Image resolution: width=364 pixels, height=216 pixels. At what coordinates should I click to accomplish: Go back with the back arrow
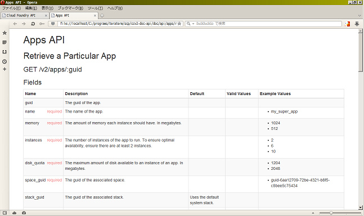pyautogui.click(x=15, y=24)
